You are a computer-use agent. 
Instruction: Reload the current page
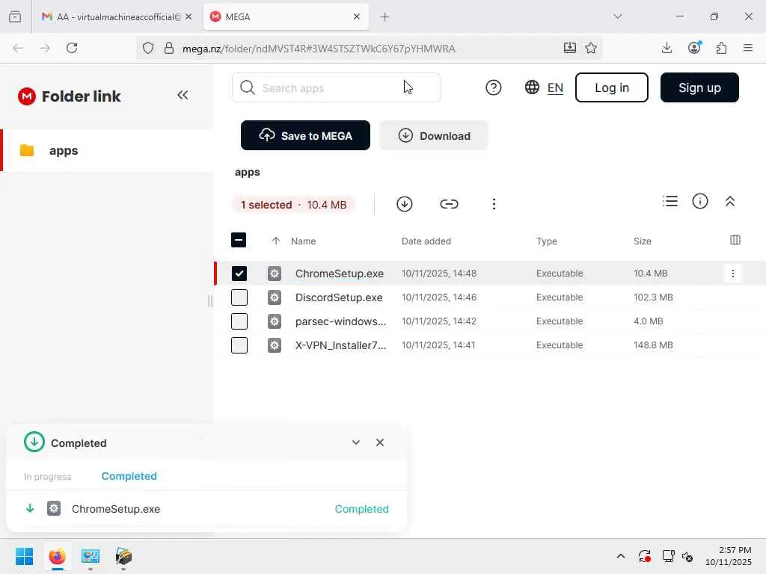(72, 48)
